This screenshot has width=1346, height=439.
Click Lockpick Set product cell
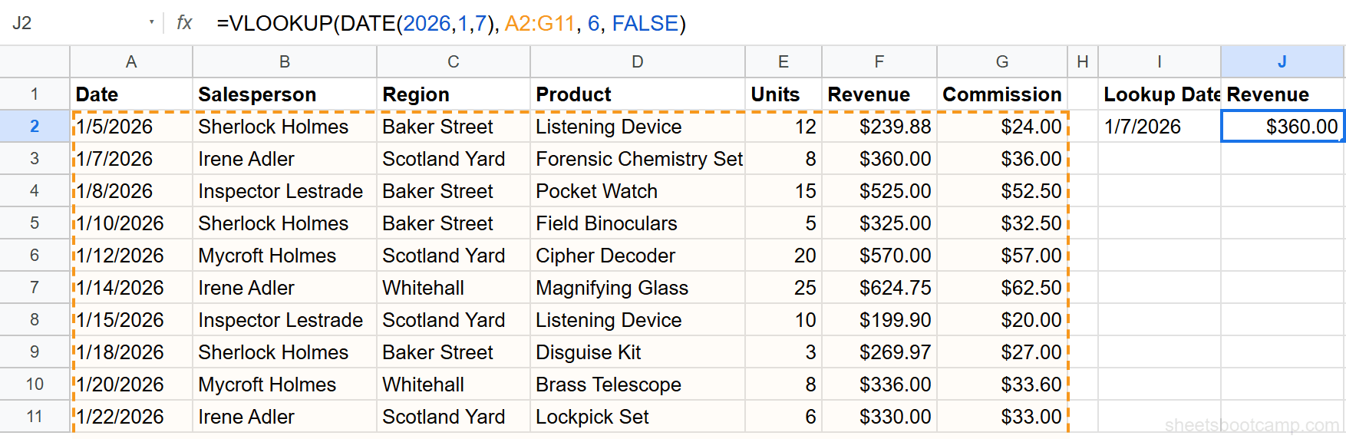click(638, 417)
